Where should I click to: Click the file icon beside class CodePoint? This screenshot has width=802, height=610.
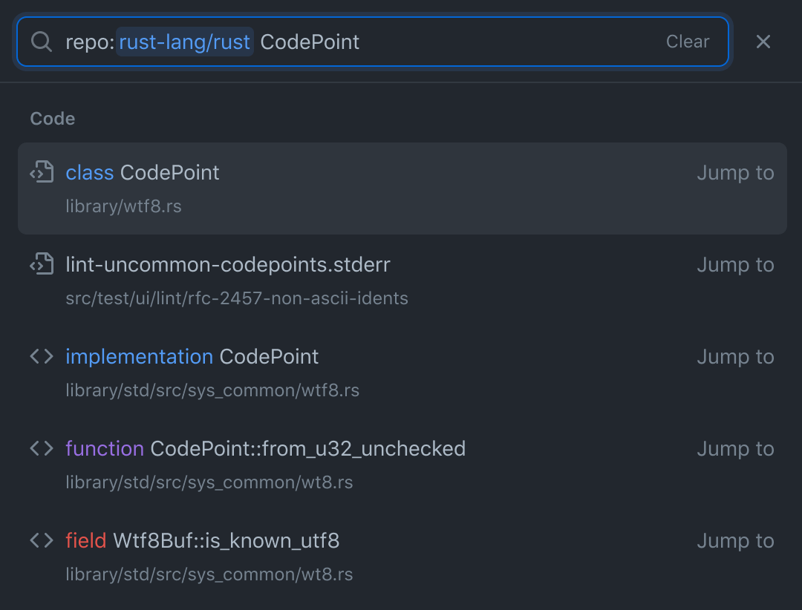[42, 172]
